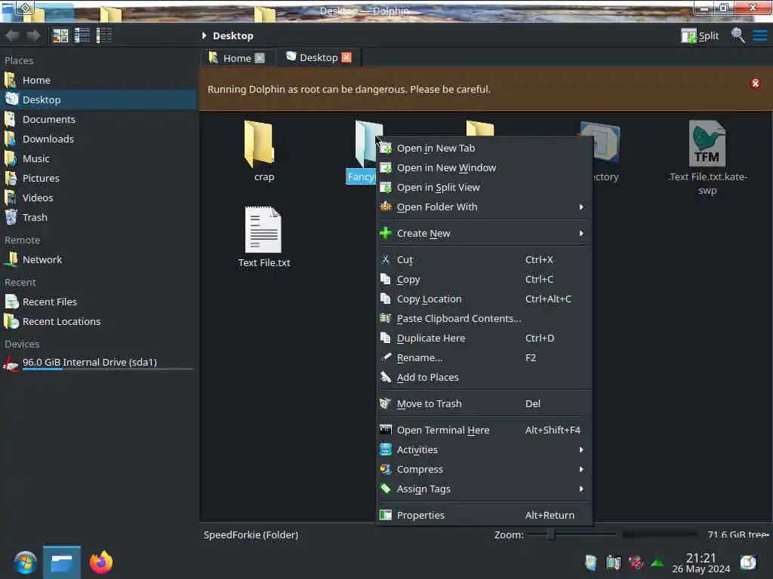Screen dimensions: 773x579
Task: Open Properties from context menu
Action: point(484,515)
